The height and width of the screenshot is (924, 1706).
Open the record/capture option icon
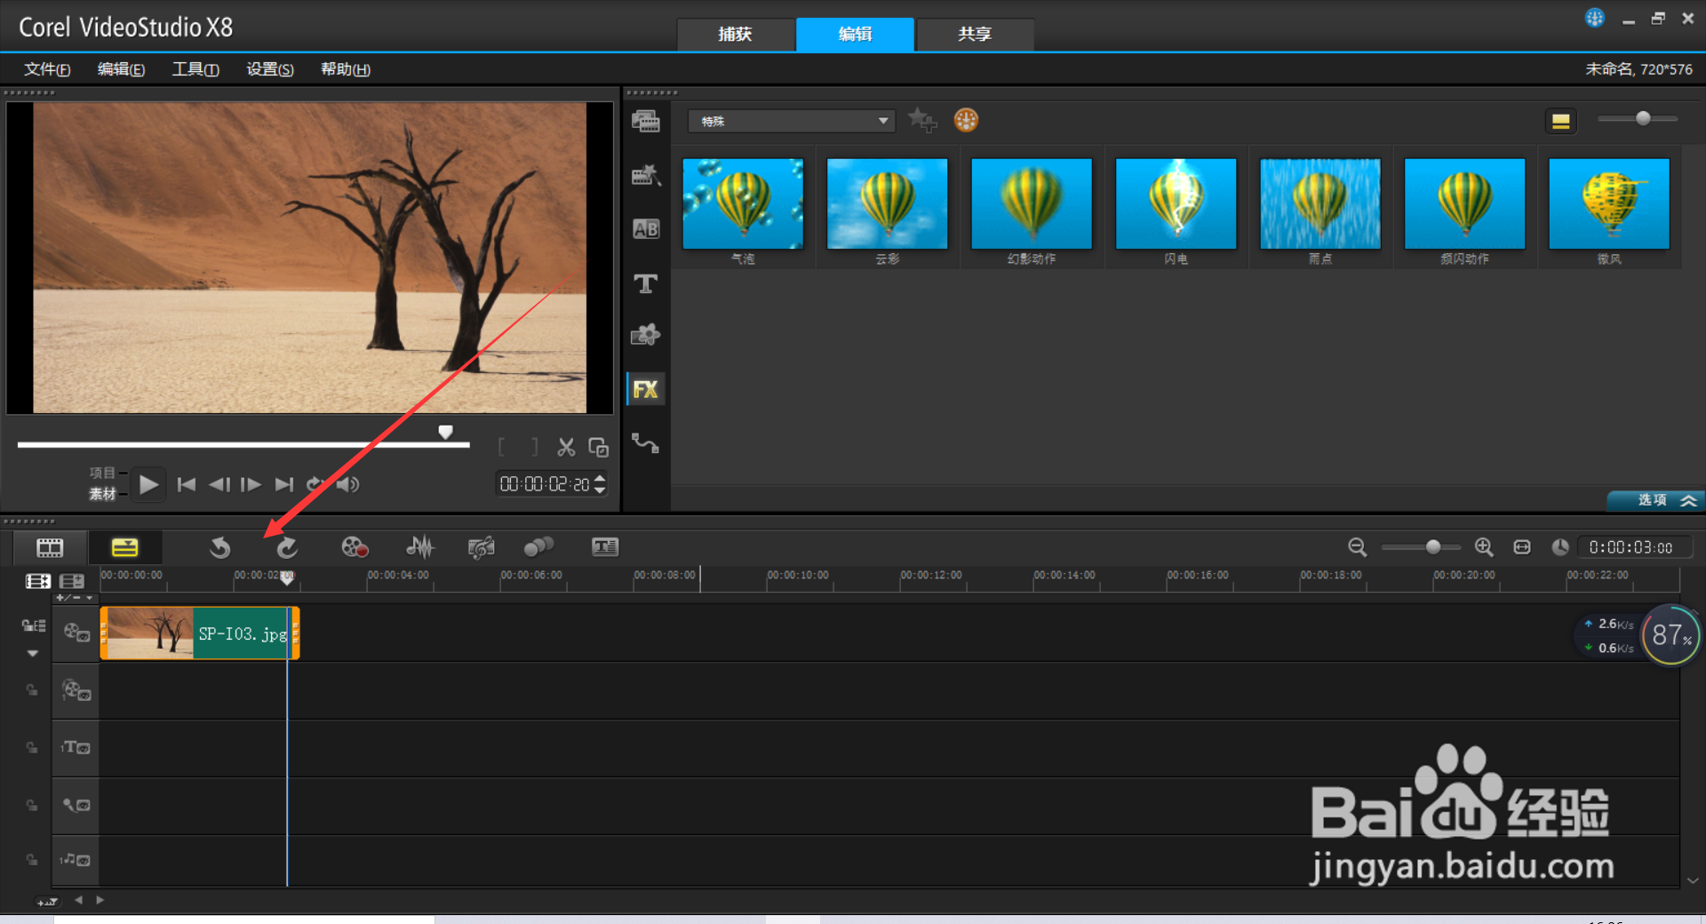(355, 547)
